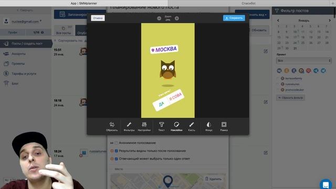The height and width of the screenshot is (189, 336).
Task: Open the Сортировать по sort option
Action: 70,40
